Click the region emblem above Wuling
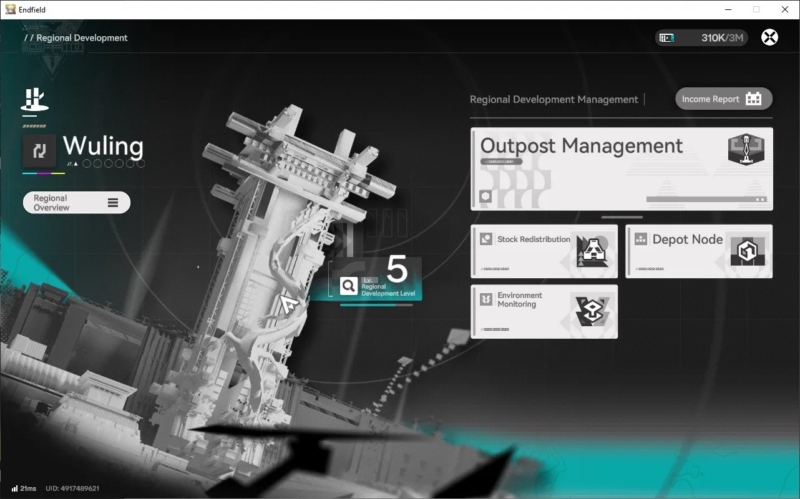 coord(35,100)
